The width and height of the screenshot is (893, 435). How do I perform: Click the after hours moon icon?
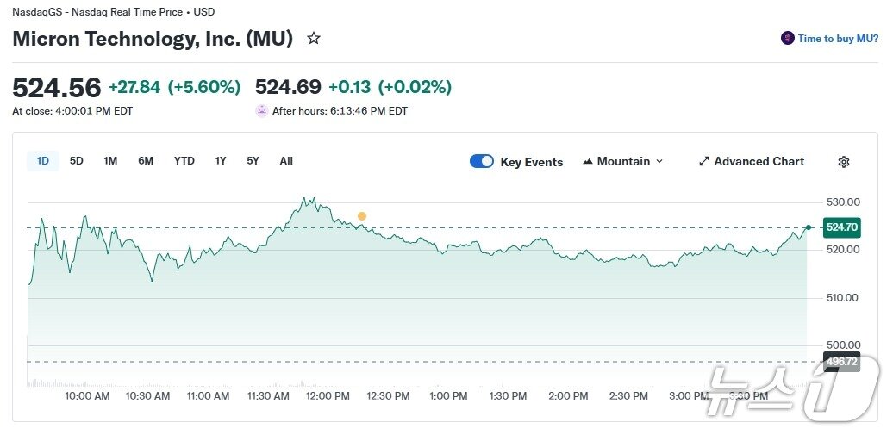[262, 111]
